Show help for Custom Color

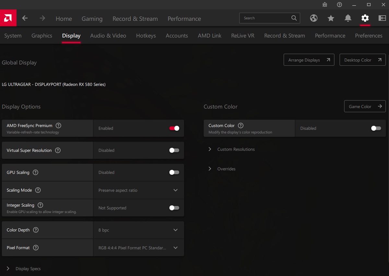coord(241,125)
